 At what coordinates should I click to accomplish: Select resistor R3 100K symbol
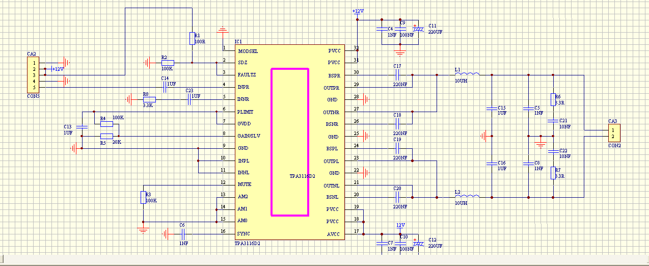[143, 197]
